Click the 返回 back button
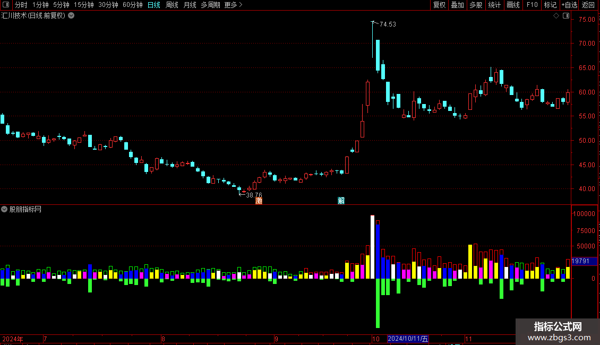The image size is (600, 345). [x=588, y=5]
